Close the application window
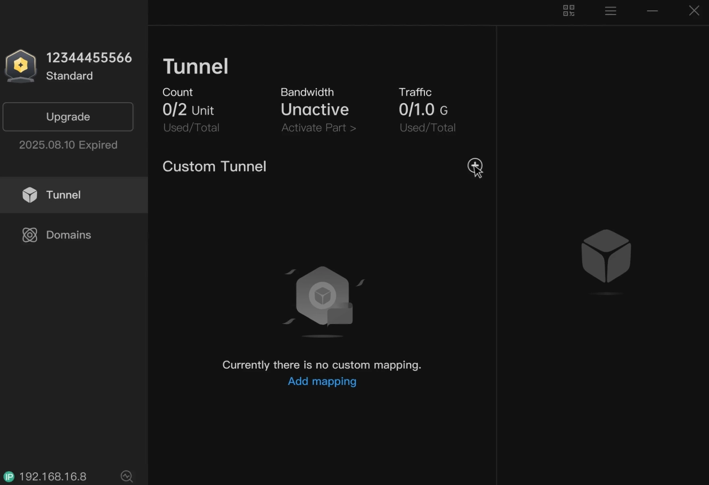 [694, 10]
